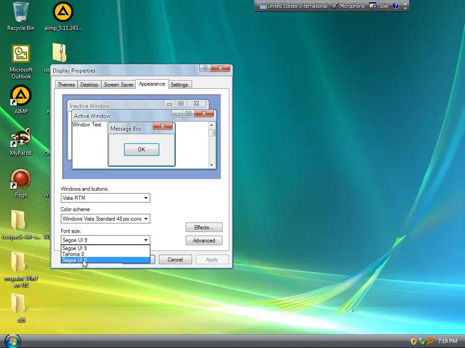Choose Tahoma 8 from the font list
465x348 pixels.
[105, 254]
